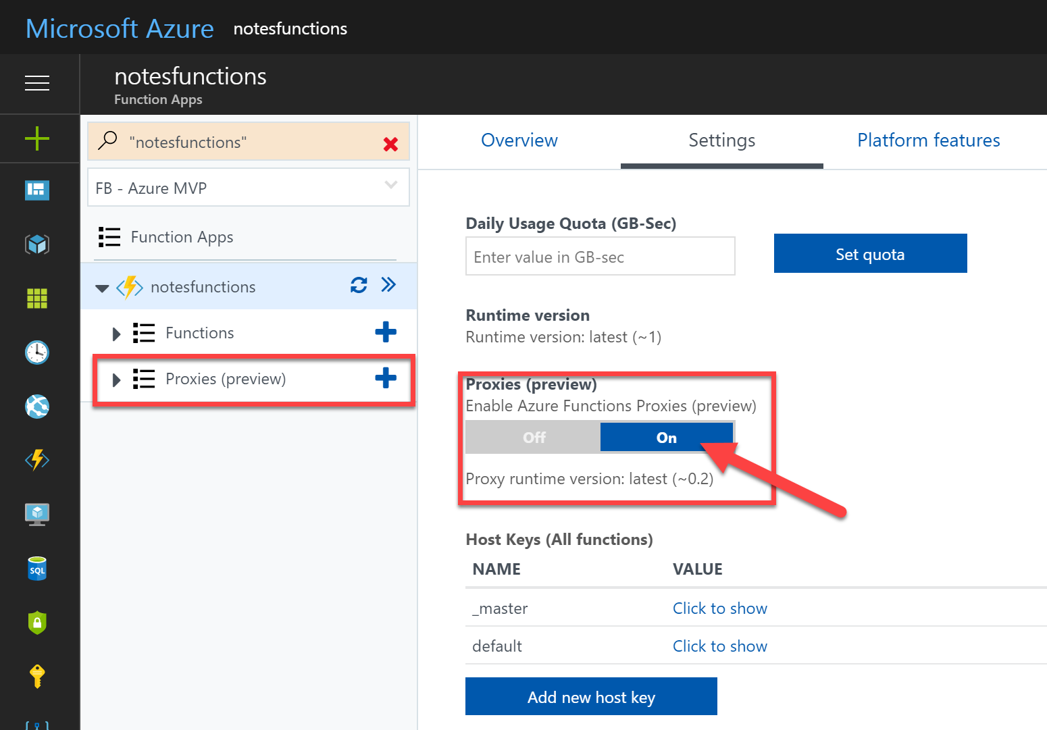
Task: Click the Function Apps list icon
Action: coord(109,237)
